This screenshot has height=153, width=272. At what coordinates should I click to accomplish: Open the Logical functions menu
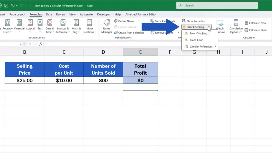point(30,26)
